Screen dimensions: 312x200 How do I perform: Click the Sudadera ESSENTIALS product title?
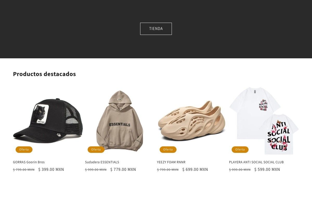point(102,162)
